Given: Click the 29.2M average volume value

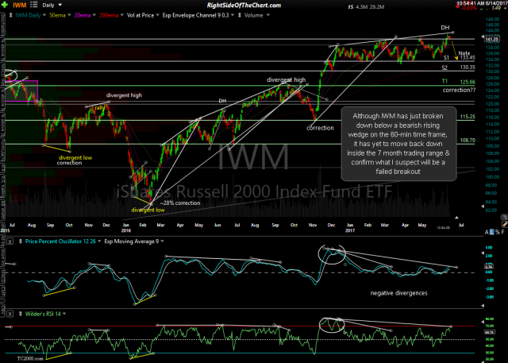Looking at the screenshot, I should tap(376, 6).
